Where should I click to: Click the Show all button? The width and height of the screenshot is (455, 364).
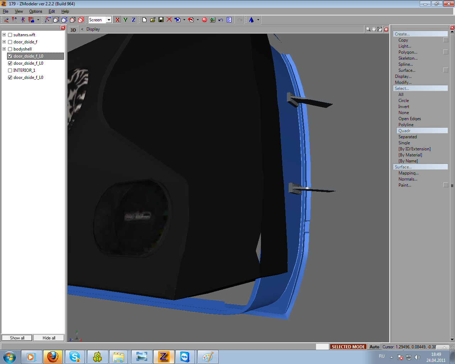(x=17, y=338)
